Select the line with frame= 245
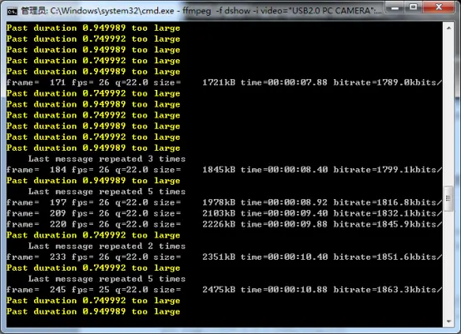461x334 pixels. [224, 290]
